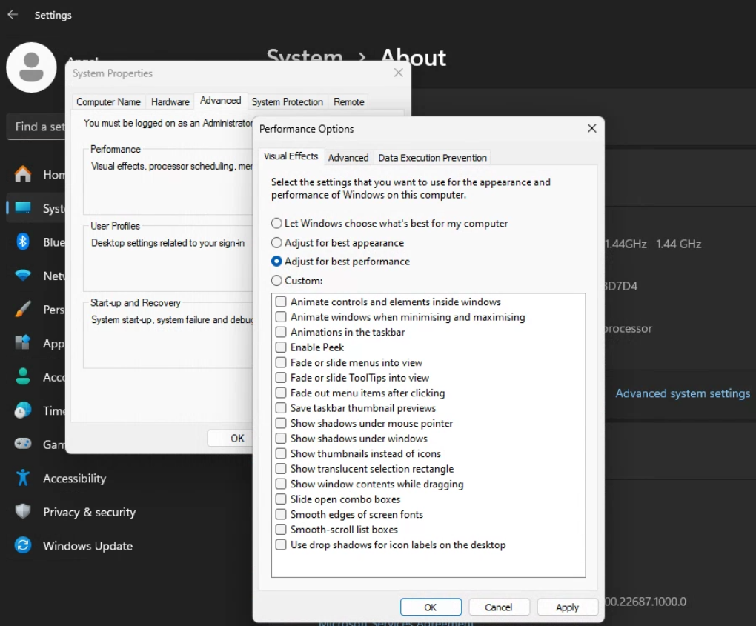Check Show thumbnails instead of icons
This screenshot has height=626, width=756.
coord(281,453)
